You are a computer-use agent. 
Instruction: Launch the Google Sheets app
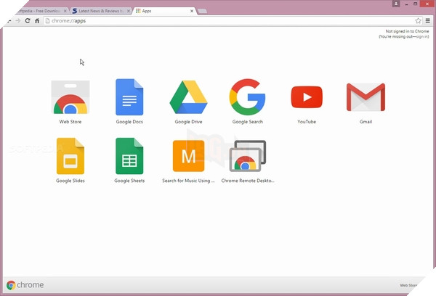[x=129, y=156]
